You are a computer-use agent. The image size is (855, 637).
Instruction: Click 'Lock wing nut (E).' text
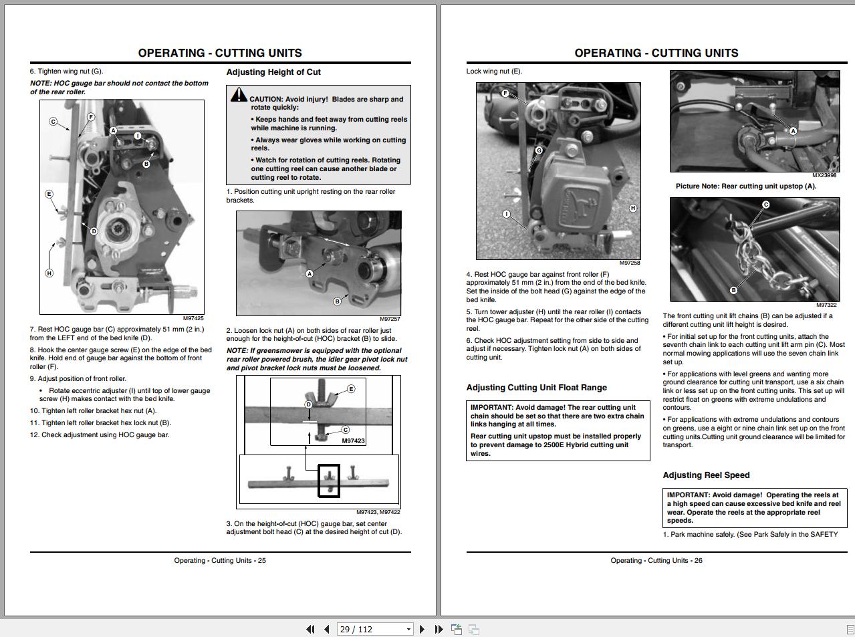[x=494, y=71]
